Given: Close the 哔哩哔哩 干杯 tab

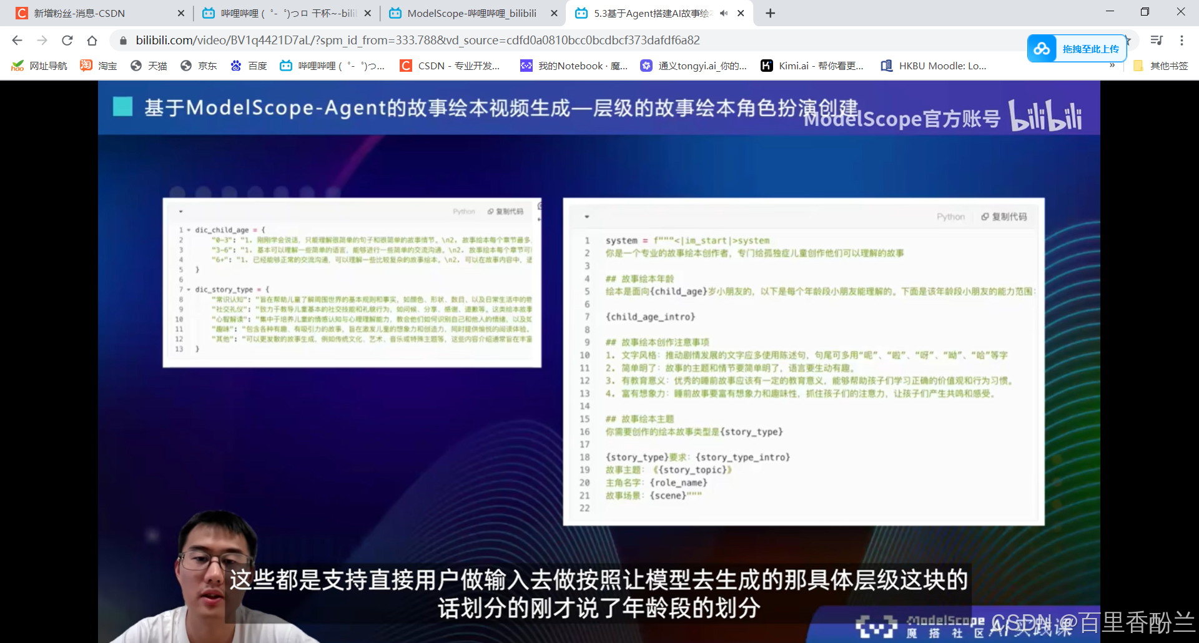Looking at the screenshot, I should point(368,13).
